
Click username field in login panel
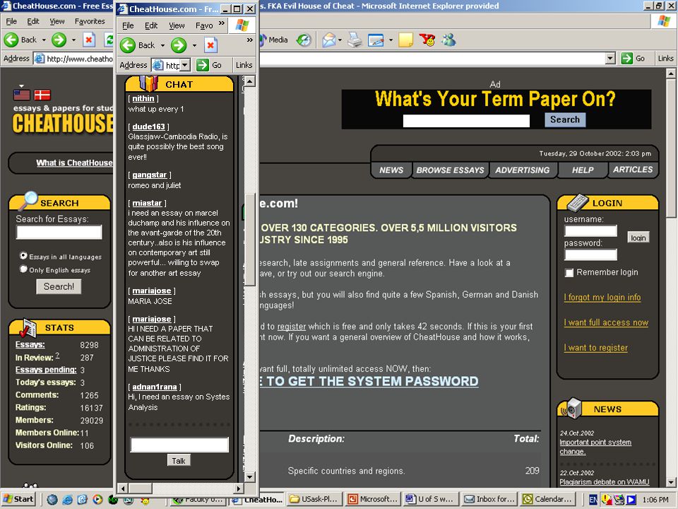pyautogui.click(x=590, y=230)
